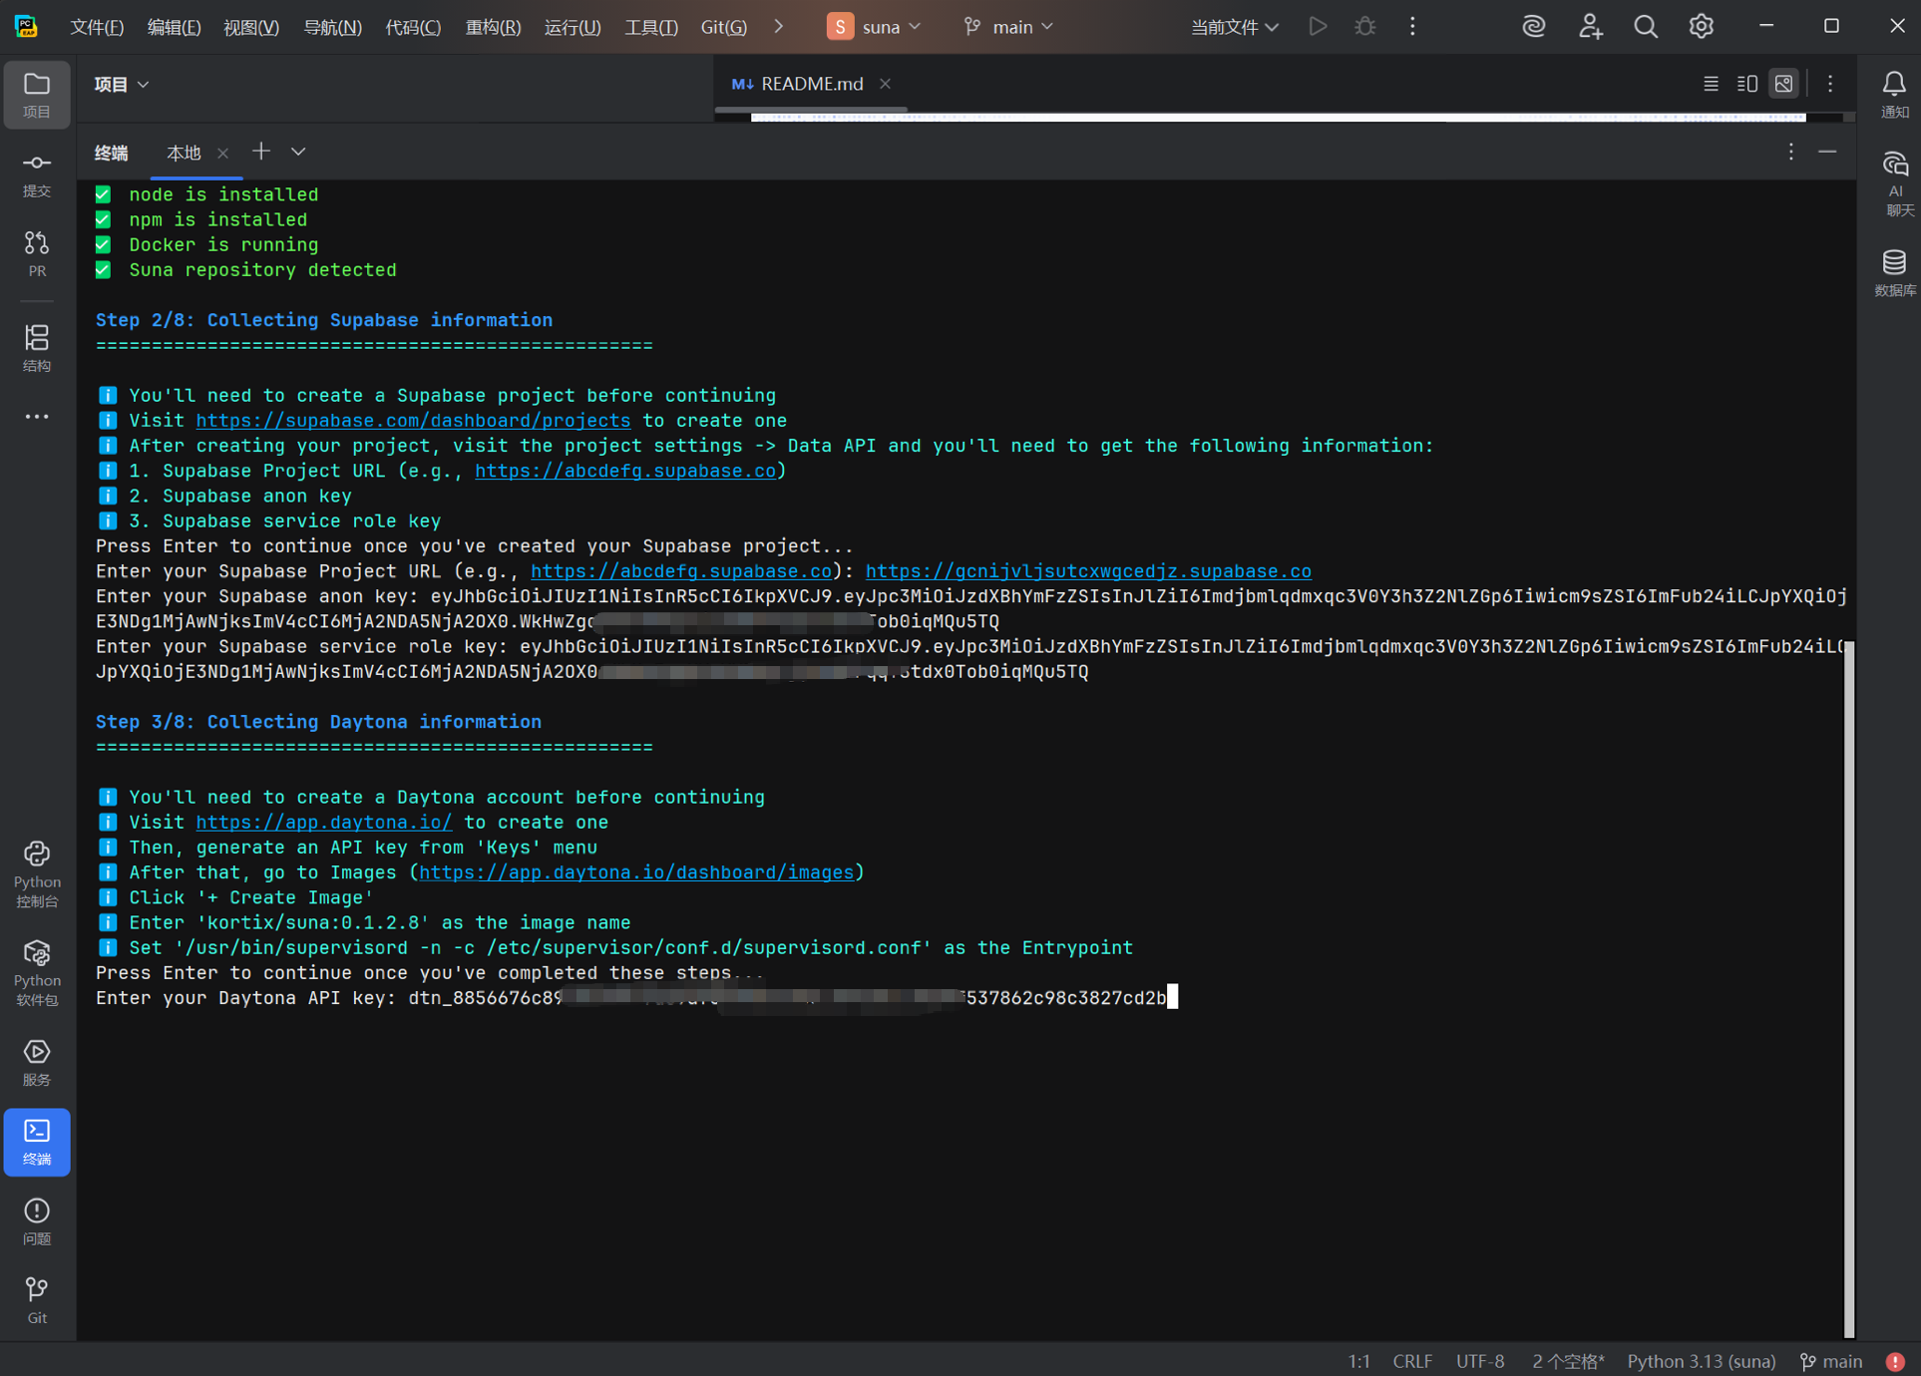Switch to editor and preview mode

1746,84
